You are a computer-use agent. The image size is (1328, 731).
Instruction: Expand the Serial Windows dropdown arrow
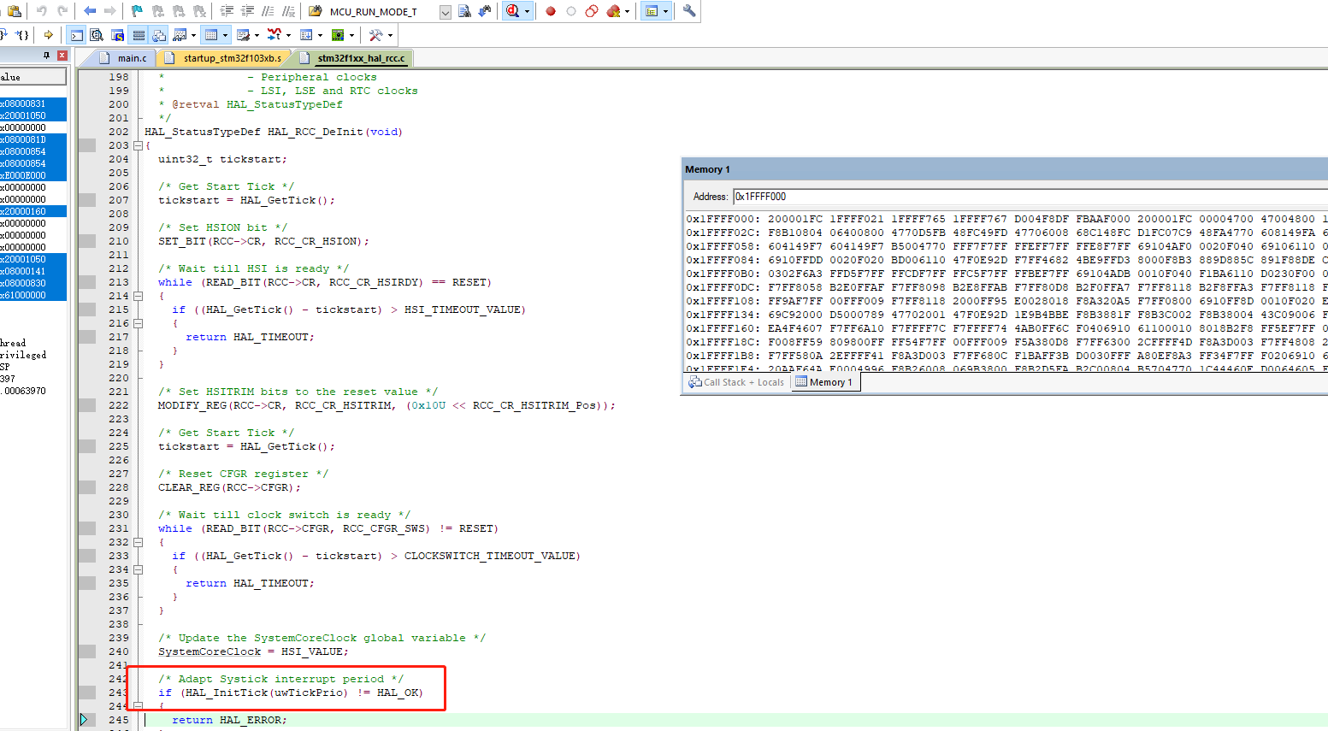click(257, 35)
